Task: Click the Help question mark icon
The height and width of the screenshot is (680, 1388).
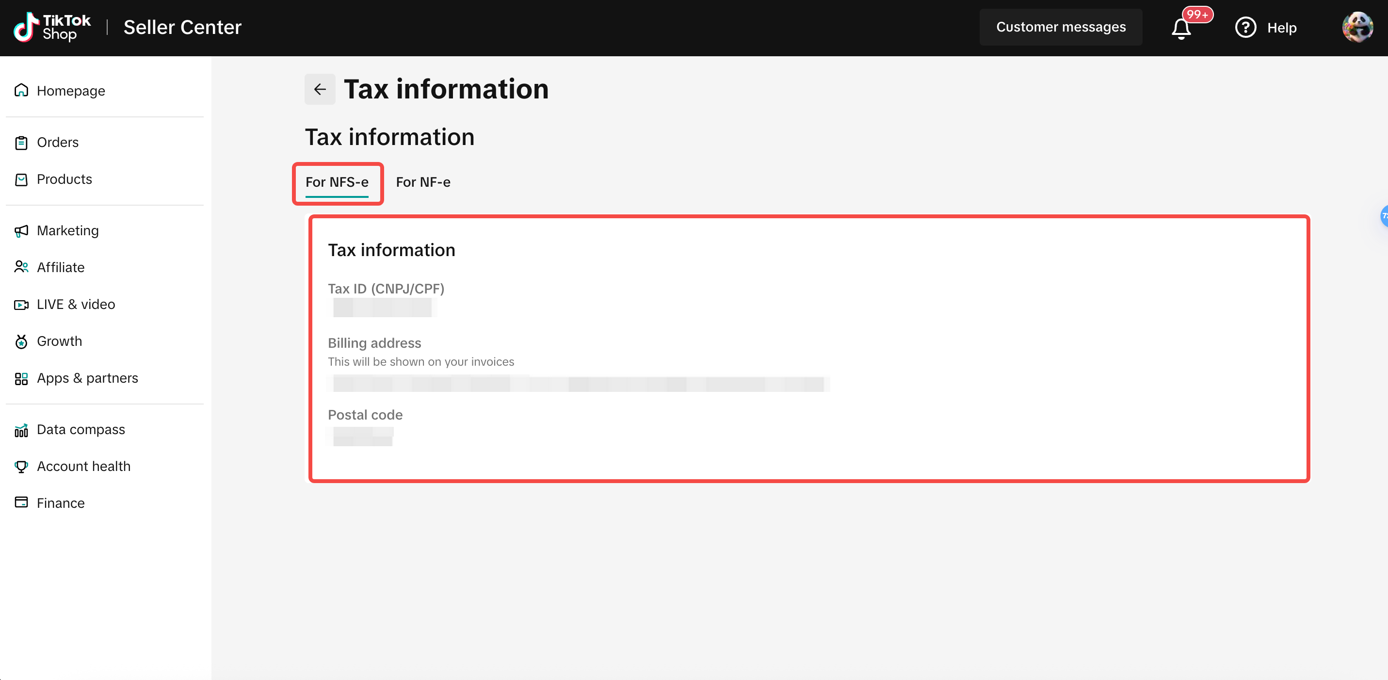Action: pos(1244,28)
